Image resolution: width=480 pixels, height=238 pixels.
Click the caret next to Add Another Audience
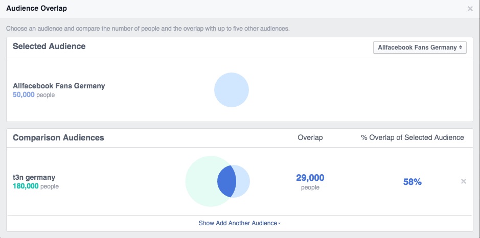[x=280, y=224]
